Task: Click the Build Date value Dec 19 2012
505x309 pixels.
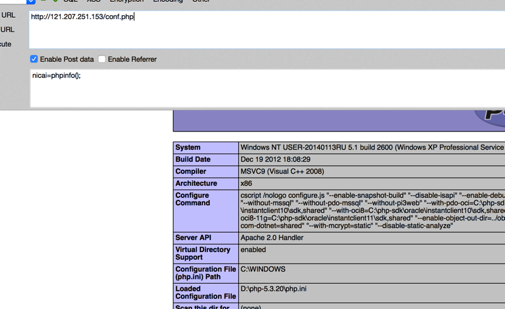Action: tap(276, 159)
